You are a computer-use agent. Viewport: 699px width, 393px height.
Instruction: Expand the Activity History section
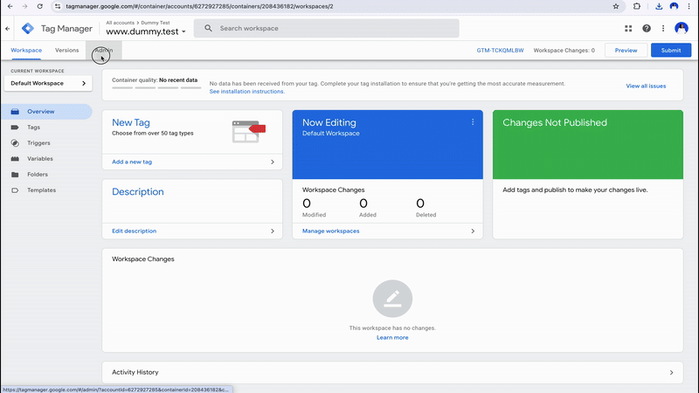391,372
